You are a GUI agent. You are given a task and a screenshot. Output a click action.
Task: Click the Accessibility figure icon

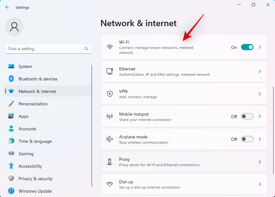tap(11, 166)
